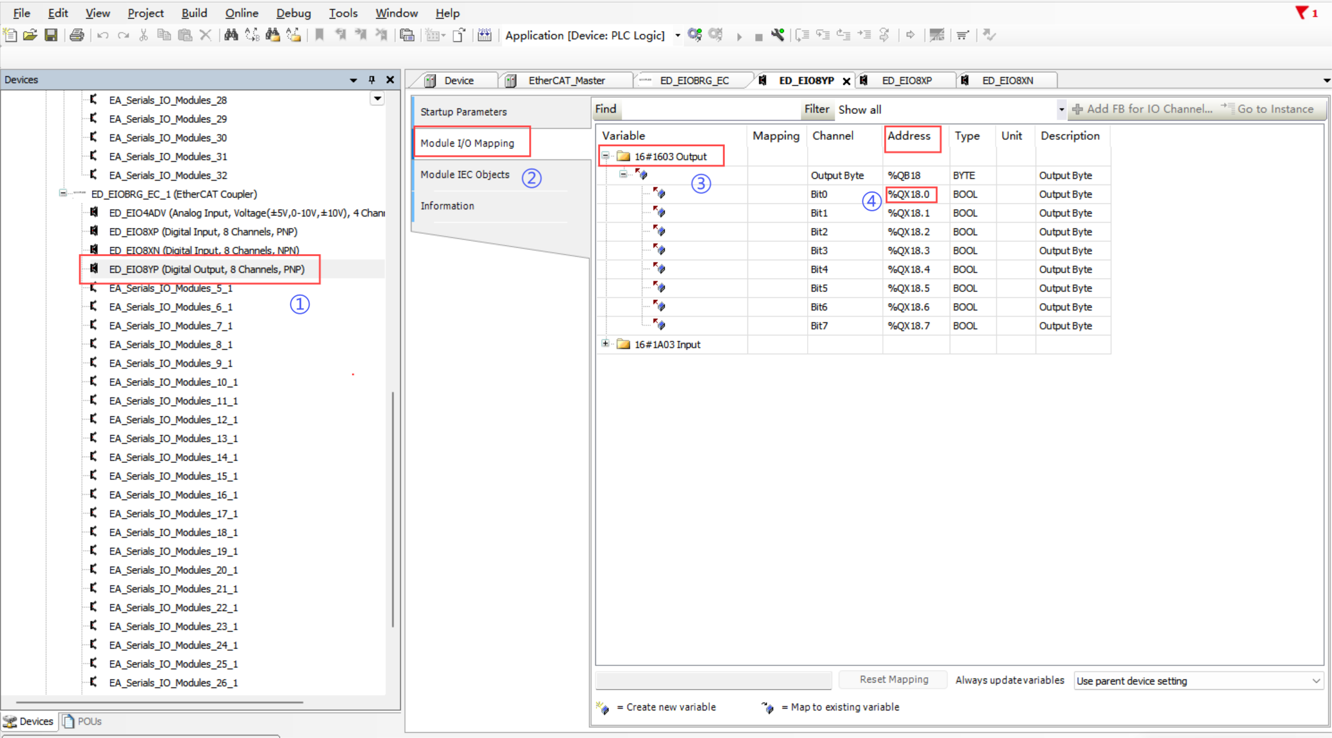Open the Filter Show all dropdown

click(x=1061, y=109)
